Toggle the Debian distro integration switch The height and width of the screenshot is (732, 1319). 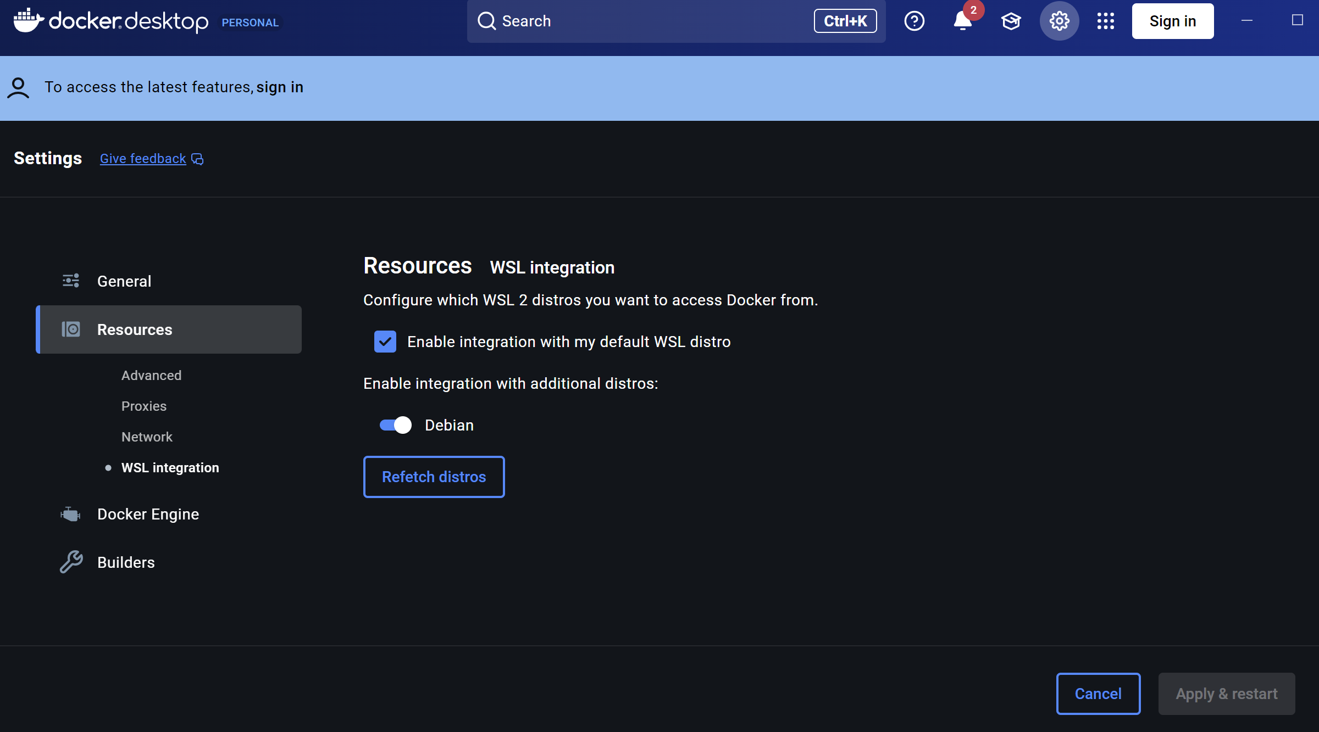[x=395, y=425]
